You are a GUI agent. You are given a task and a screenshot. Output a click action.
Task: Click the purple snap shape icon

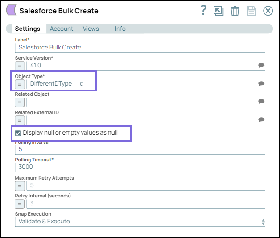coord(12,10)
